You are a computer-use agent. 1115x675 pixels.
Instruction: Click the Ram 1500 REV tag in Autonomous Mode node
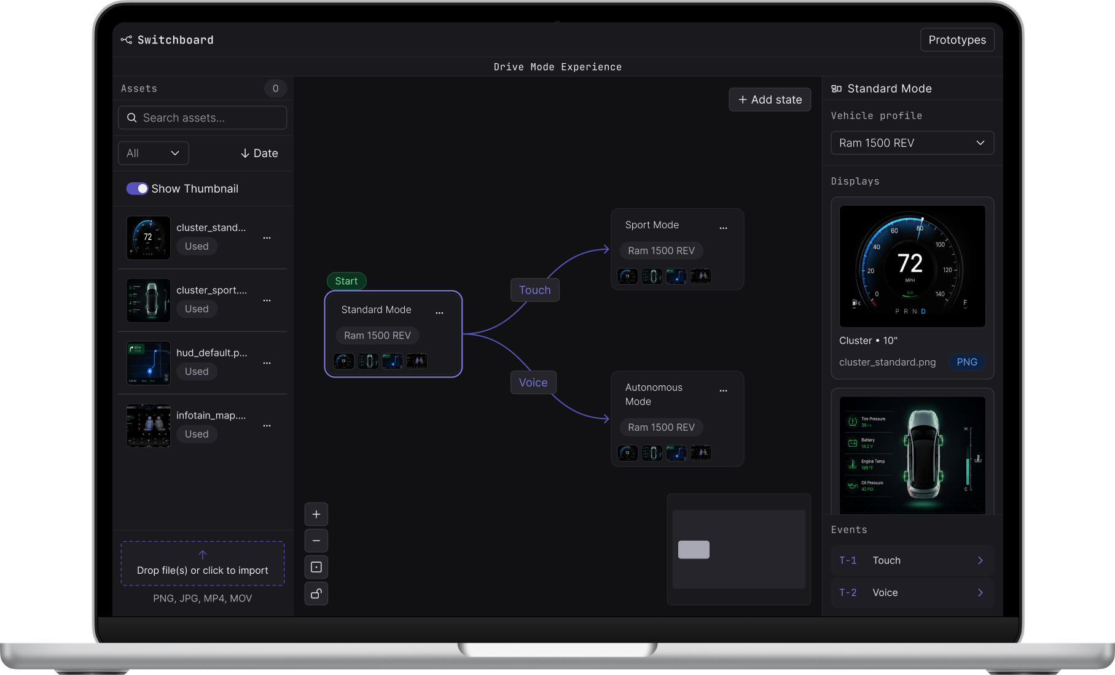pyautogui.click(x=662, y=427)
